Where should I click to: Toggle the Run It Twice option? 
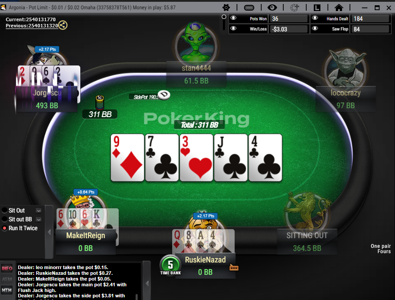[x=4, y=228]
